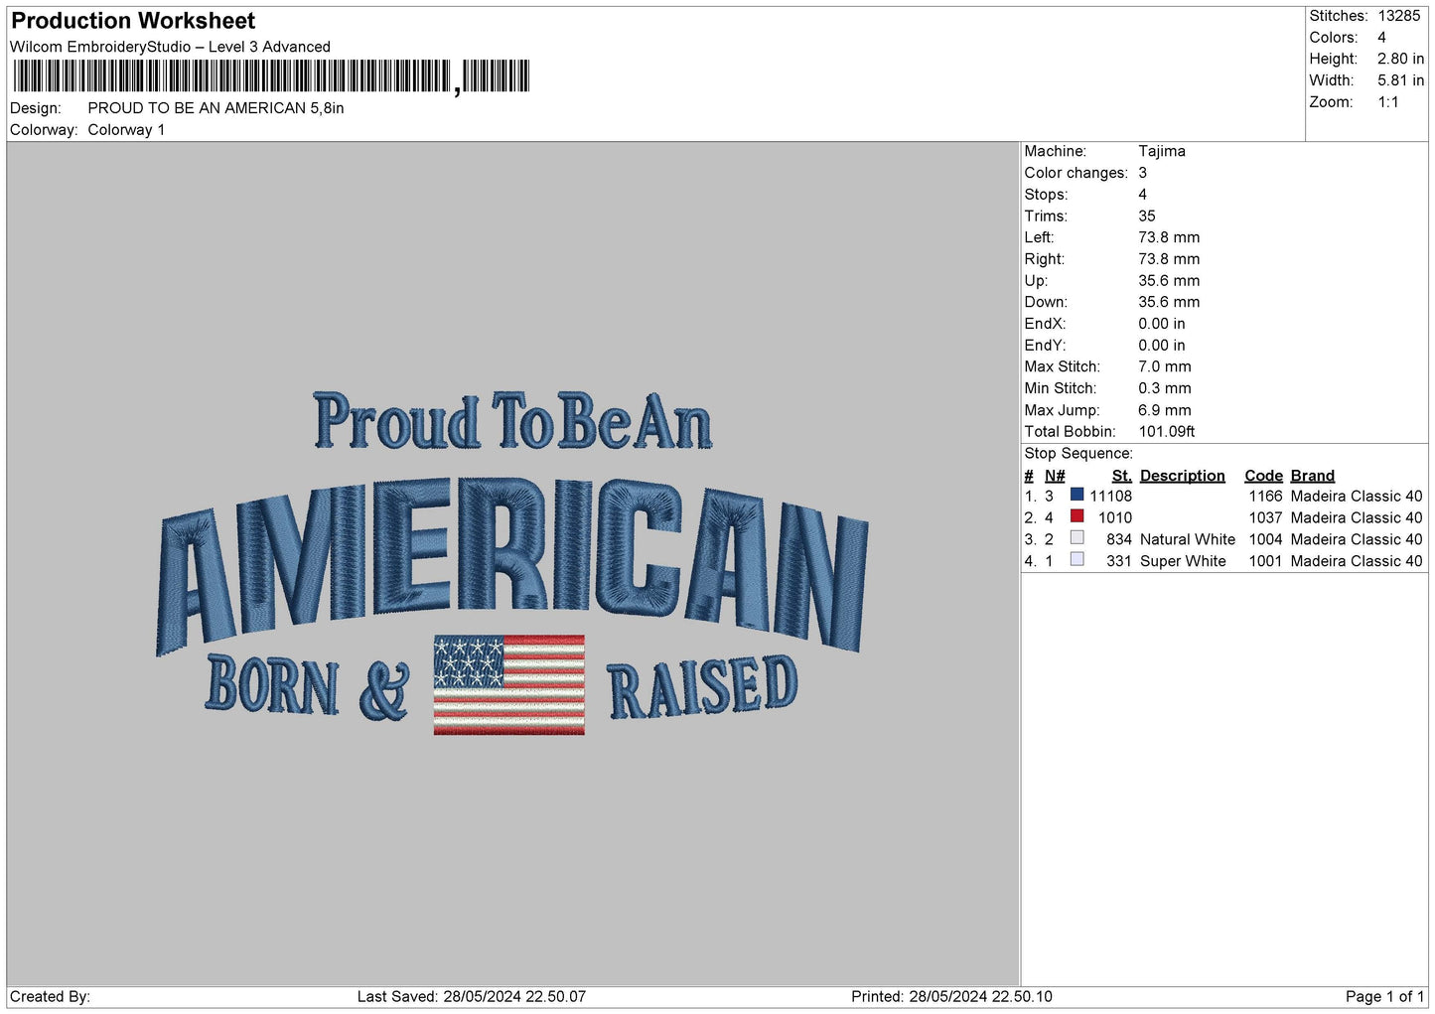Click the Color changes value 3
The image size is (1435, 1014).
tap(1142, 173)
